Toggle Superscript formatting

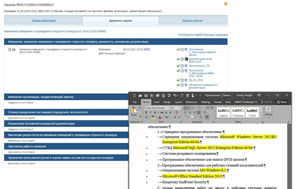(171, 112)
